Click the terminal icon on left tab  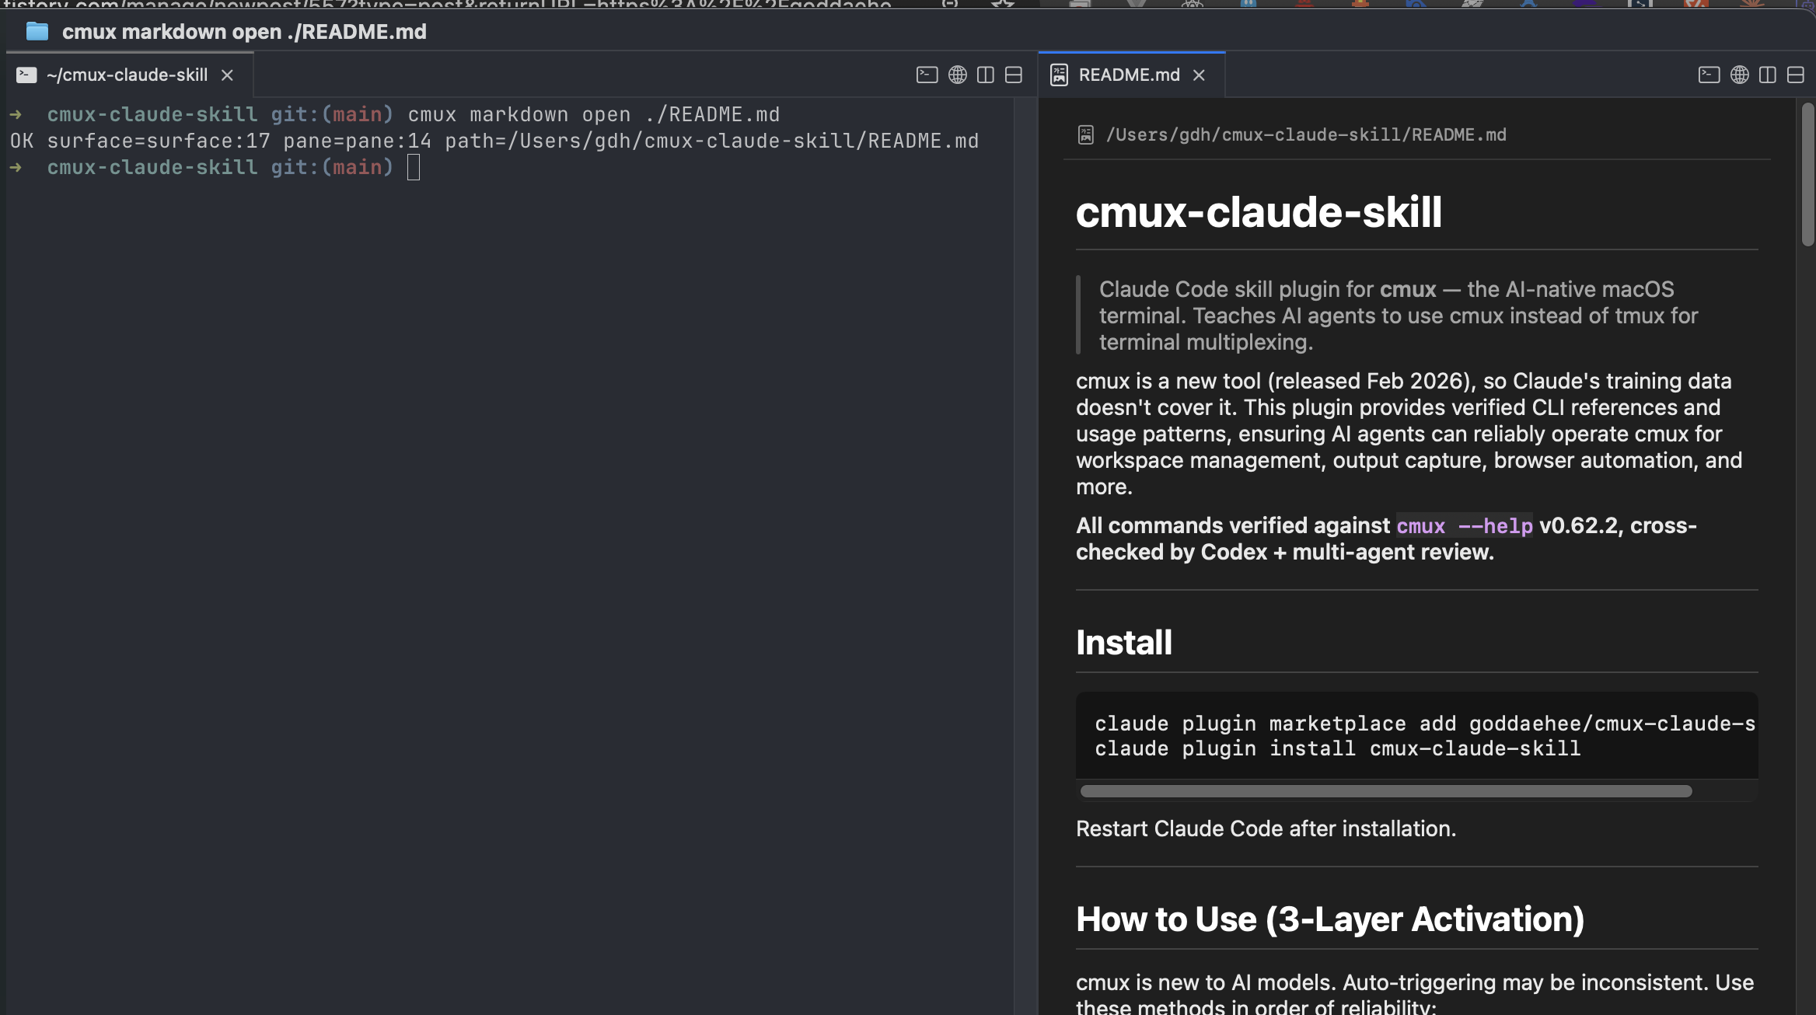(x=26, y=75)
